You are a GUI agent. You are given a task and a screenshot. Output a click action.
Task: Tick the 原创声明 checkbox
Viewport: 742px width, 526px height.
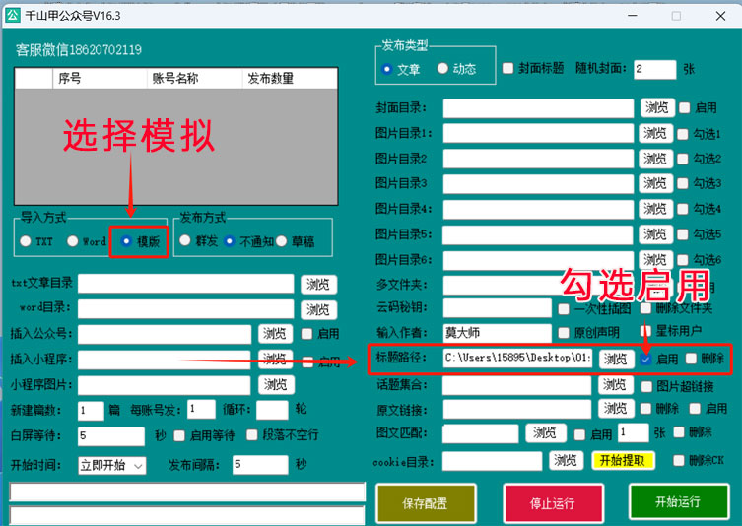tap(564, 333)
